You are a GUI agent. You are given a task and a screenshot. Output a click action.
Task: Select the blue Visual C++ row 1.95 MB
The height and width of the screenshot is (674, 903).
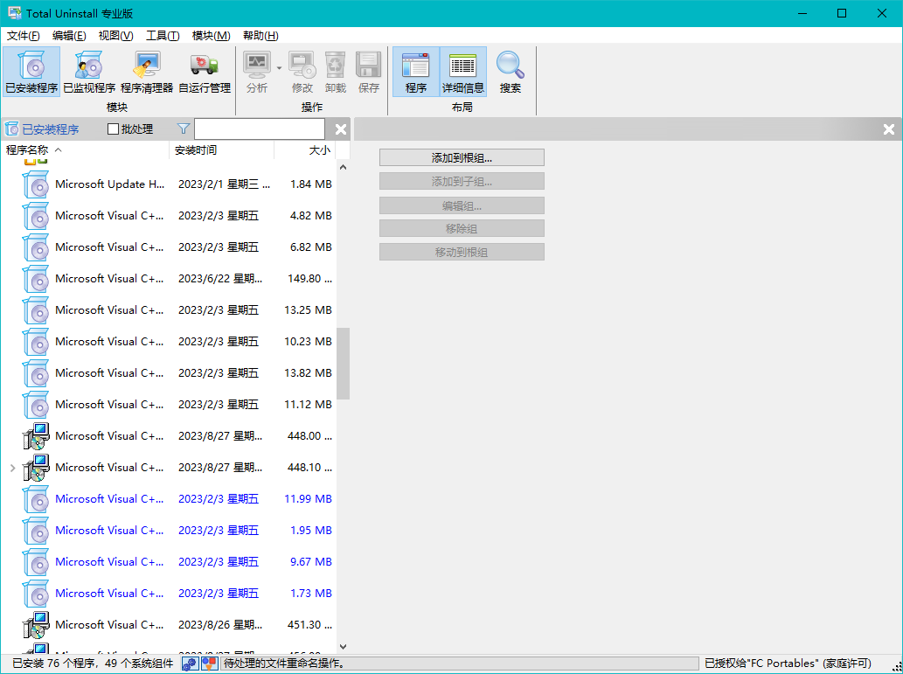tap(168, 531)
